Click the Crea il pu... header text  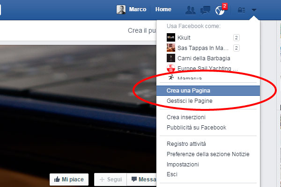pyautogui.click(x=142, y=30)
